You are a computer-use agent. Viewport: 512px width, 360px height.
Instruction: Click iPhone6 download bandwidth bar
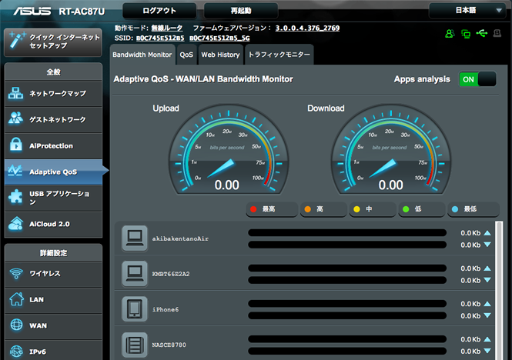[x=347, y=315]
